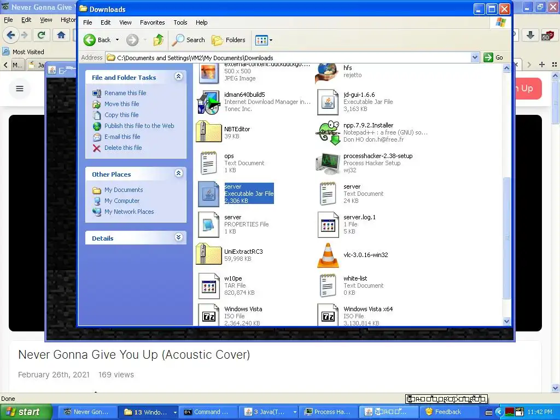Viewport: 560px width, 420px height.
Task: Select the external-content JPEG image thumbnail
Action: [208, 73]
